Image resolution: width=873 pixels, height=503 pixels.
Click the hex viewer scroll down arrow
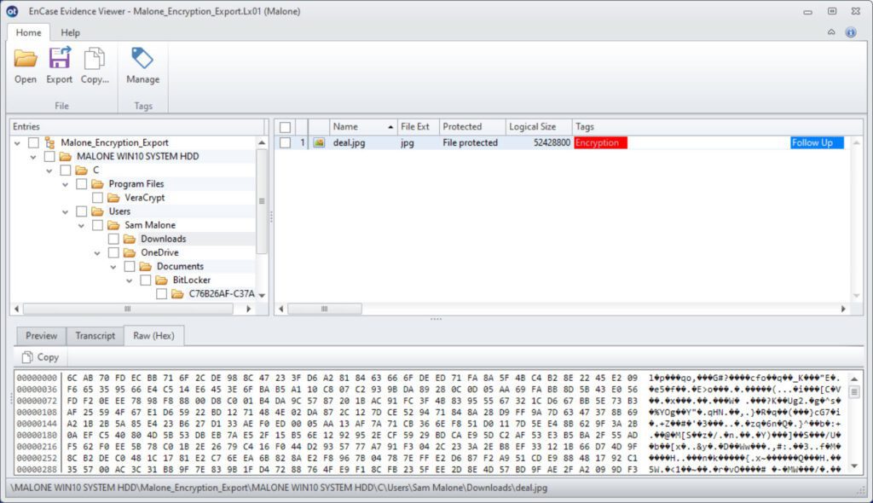point(854,466)
